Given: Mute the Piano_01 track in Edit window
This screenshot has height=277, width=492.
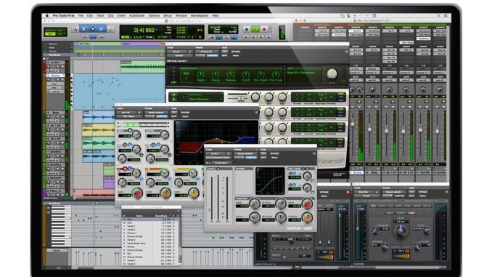Looking at the screenshot, I should click(x=62, y=195).
